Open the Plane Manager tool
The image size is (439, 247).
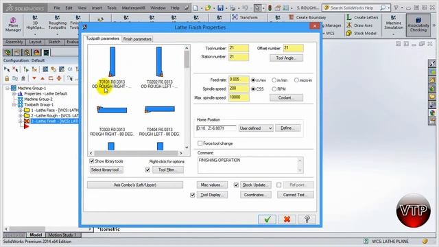13,25
